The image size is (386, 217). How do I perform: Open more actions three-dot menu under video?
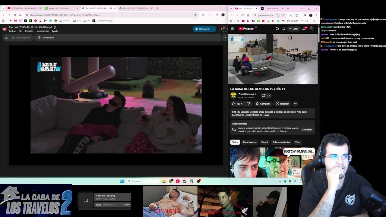coord(295,104)
